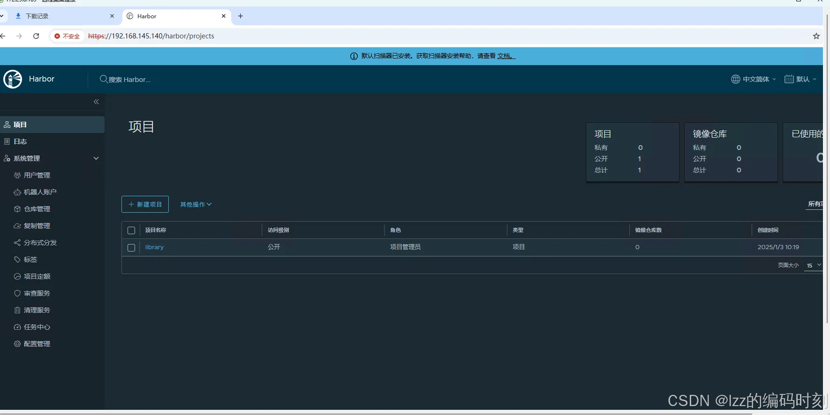Open a new browser tab with plus
The image size is (830, 415).
pyautogui.click(x=241, y=16)
